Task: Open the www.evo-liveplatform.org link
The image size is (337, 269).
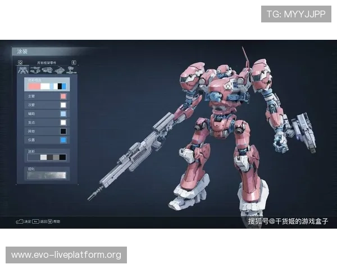Action: pyautogui.click(x=67, y=255)
